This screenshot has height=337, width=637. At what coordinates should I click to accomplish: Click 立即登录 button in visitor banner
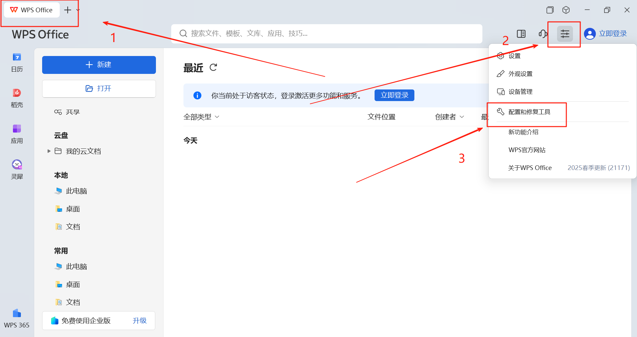click(x=394, y=95)
